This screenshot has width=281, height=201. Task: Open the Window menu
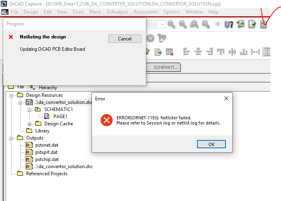pos(194,12)
